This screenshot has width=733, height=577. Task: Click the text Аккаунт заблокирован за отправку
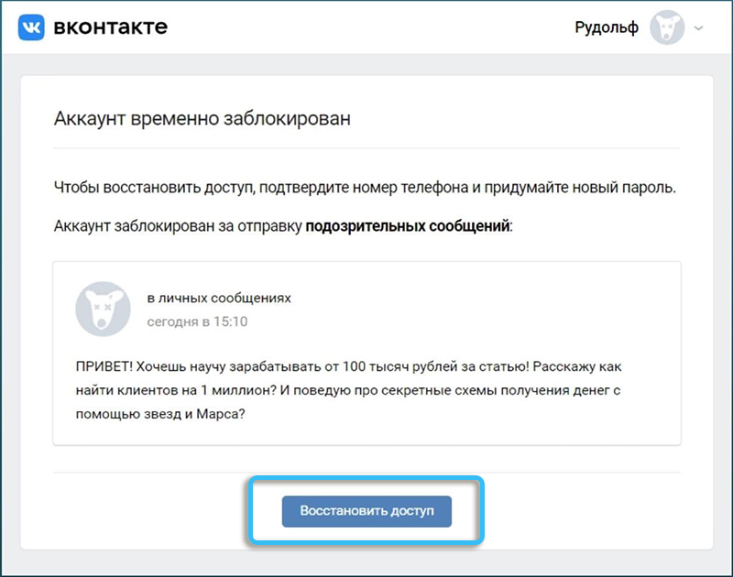[178, 226]
